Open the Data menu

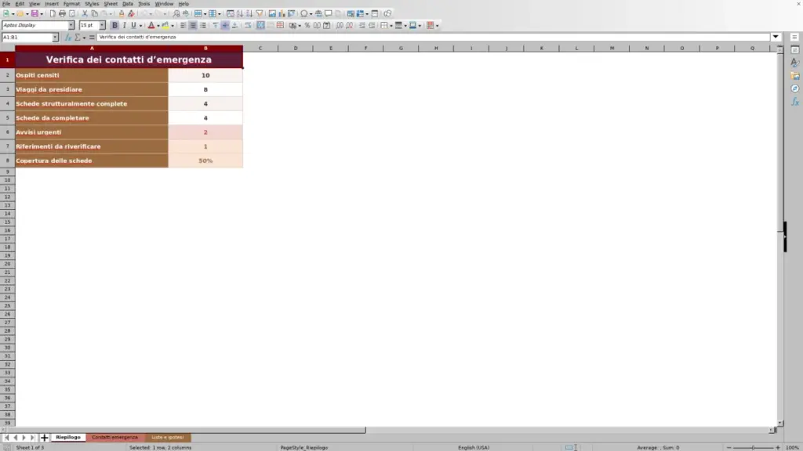click(128, 4)
